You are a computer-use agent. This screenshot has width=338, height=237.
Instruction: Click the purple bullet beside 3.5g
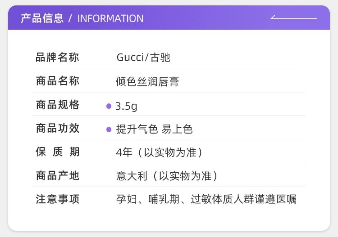[109, 106]
